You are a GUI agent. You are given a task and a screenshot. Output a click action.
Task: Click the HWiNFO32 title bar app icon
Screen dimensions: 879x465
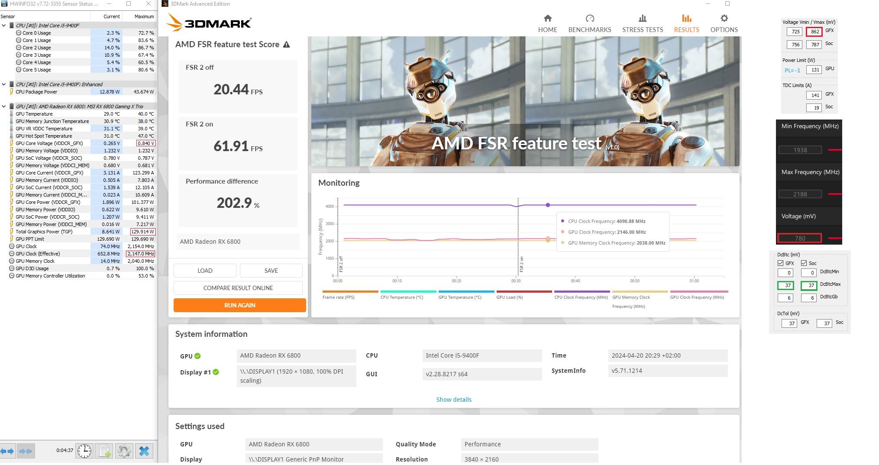tap(4, 4)
